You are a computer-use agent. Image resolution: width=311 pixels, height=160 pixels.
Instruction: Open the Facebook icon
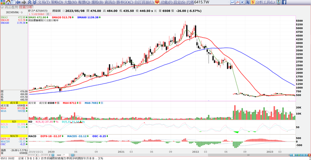click(284, 3)
